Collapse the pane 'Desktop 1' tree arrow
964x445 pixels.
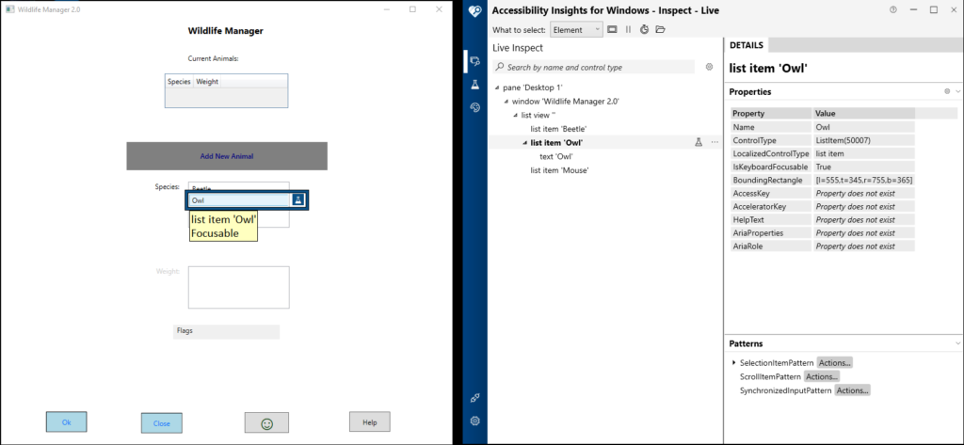[497, 87]
